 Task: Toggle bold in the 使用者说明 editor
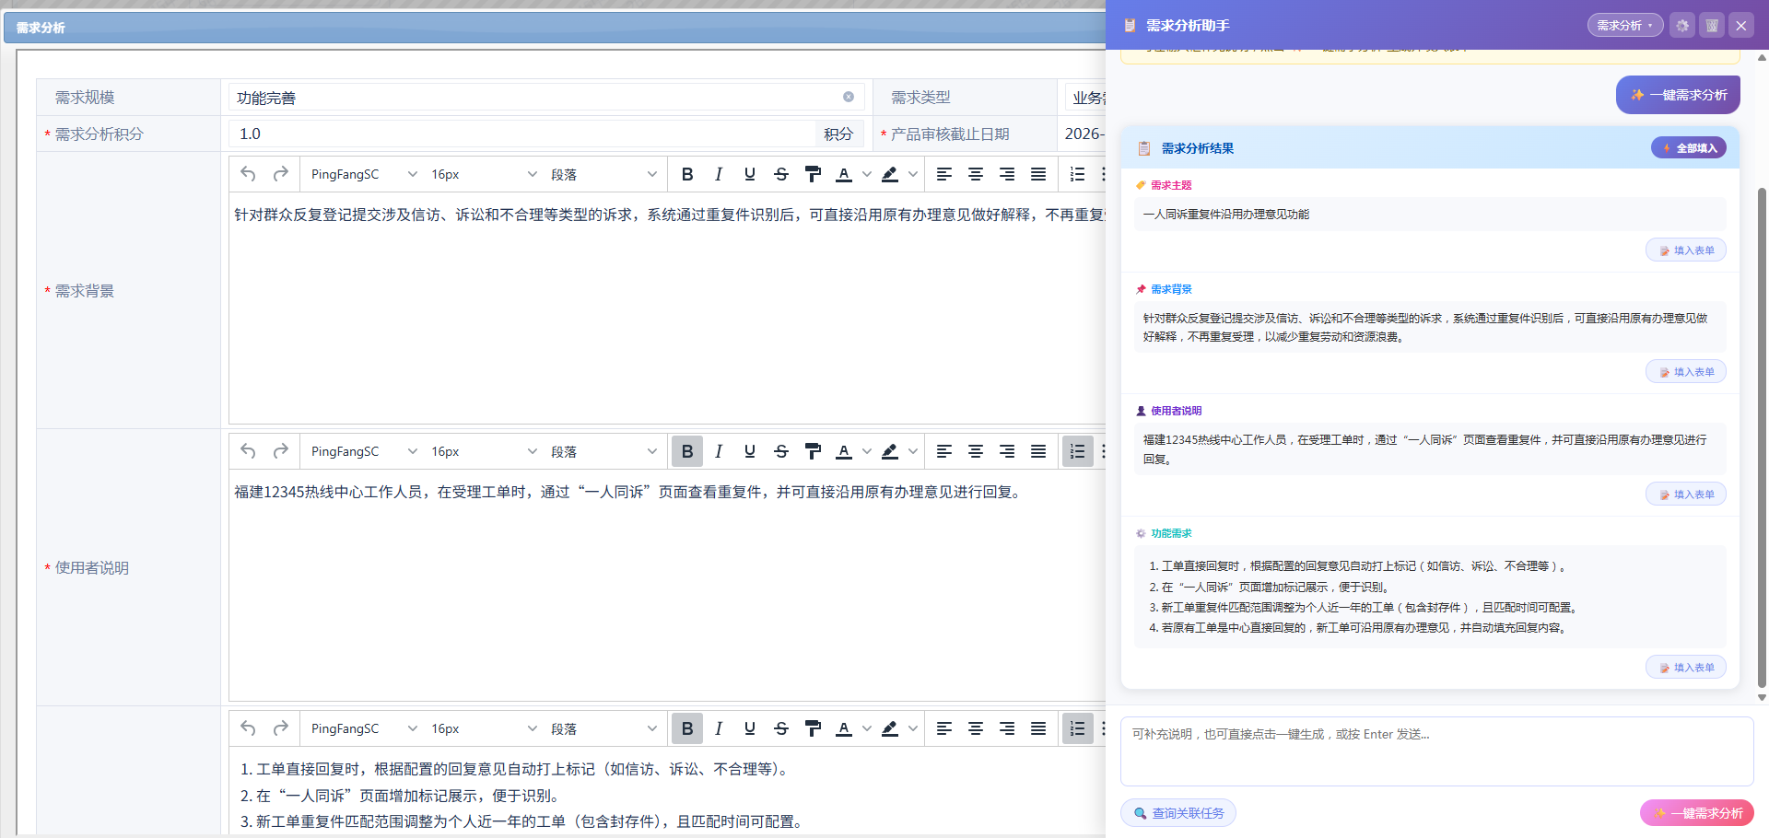coord(687,451)
